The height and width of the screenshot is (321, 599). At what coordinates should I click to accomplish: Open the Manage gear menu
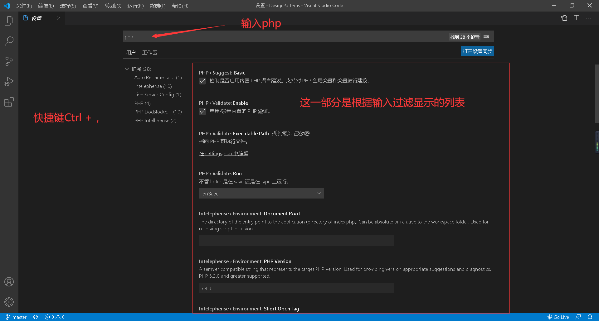pos(9,302)
